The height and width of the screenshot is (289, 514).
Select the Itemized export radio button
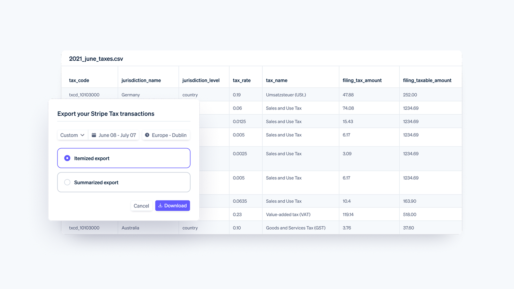(x=67, y=158)
